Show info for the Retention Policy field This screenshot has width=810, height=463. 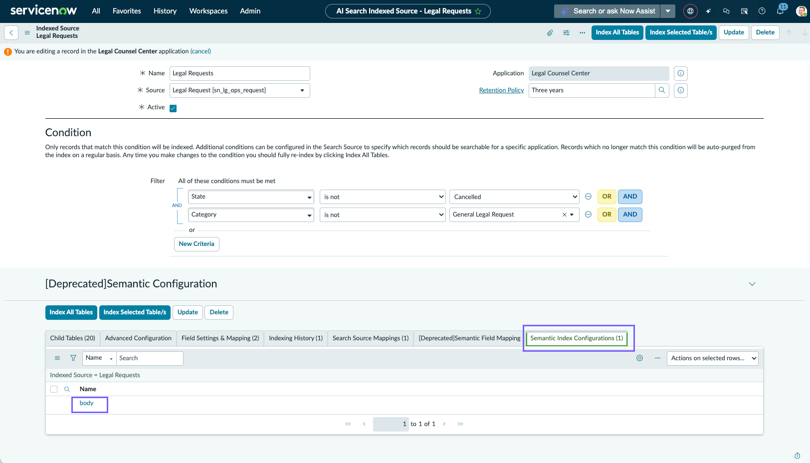point(681,90)
